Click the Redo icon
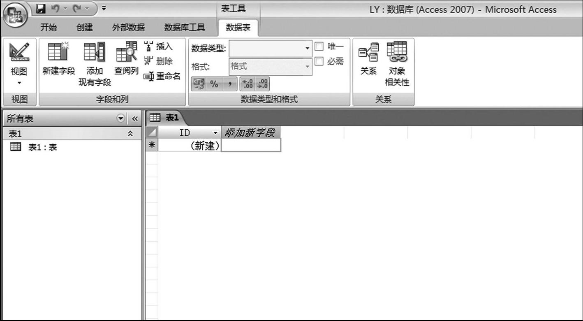This screenshot has width=583, height=321. pos(77,8)
